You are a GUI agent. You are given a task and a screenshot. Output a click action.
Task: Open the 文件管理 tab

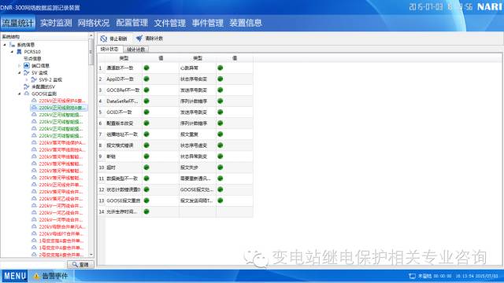coord(170,23)
